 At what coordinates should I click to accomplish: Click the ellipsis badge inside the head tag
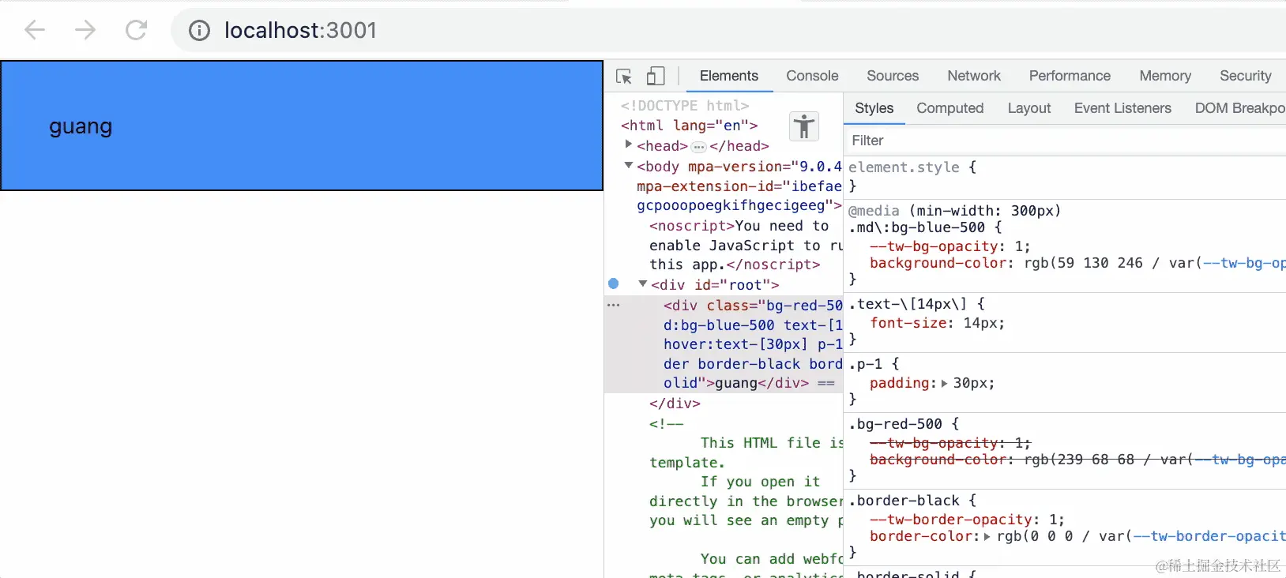point(699,147)
